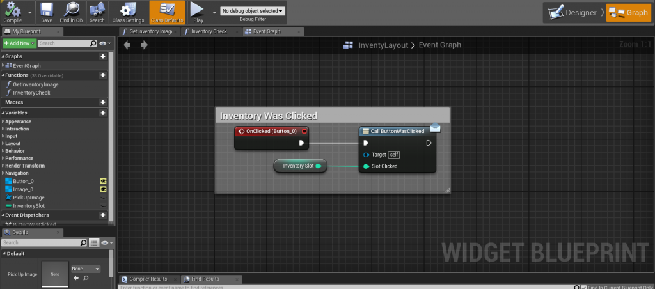Select InventorySlot variable
This screenshot has width=655, height=289.
click(28, 206)
